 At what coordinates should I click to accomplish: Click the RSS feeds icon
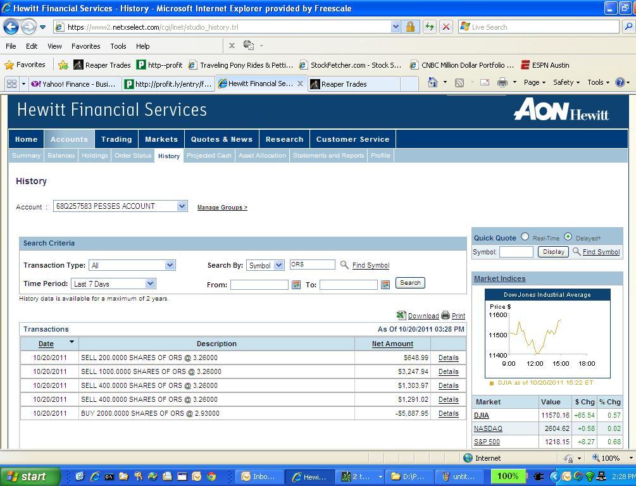[459, 83]
